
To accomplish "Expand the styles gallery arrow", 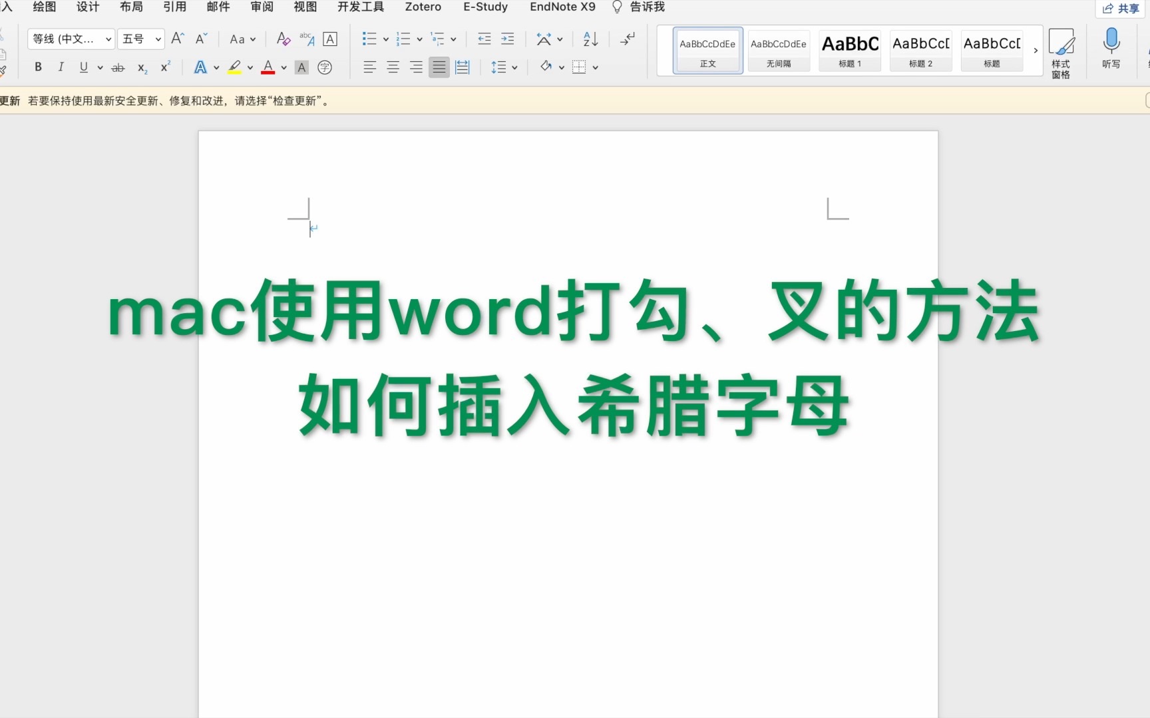I will tap(1036, 51).
